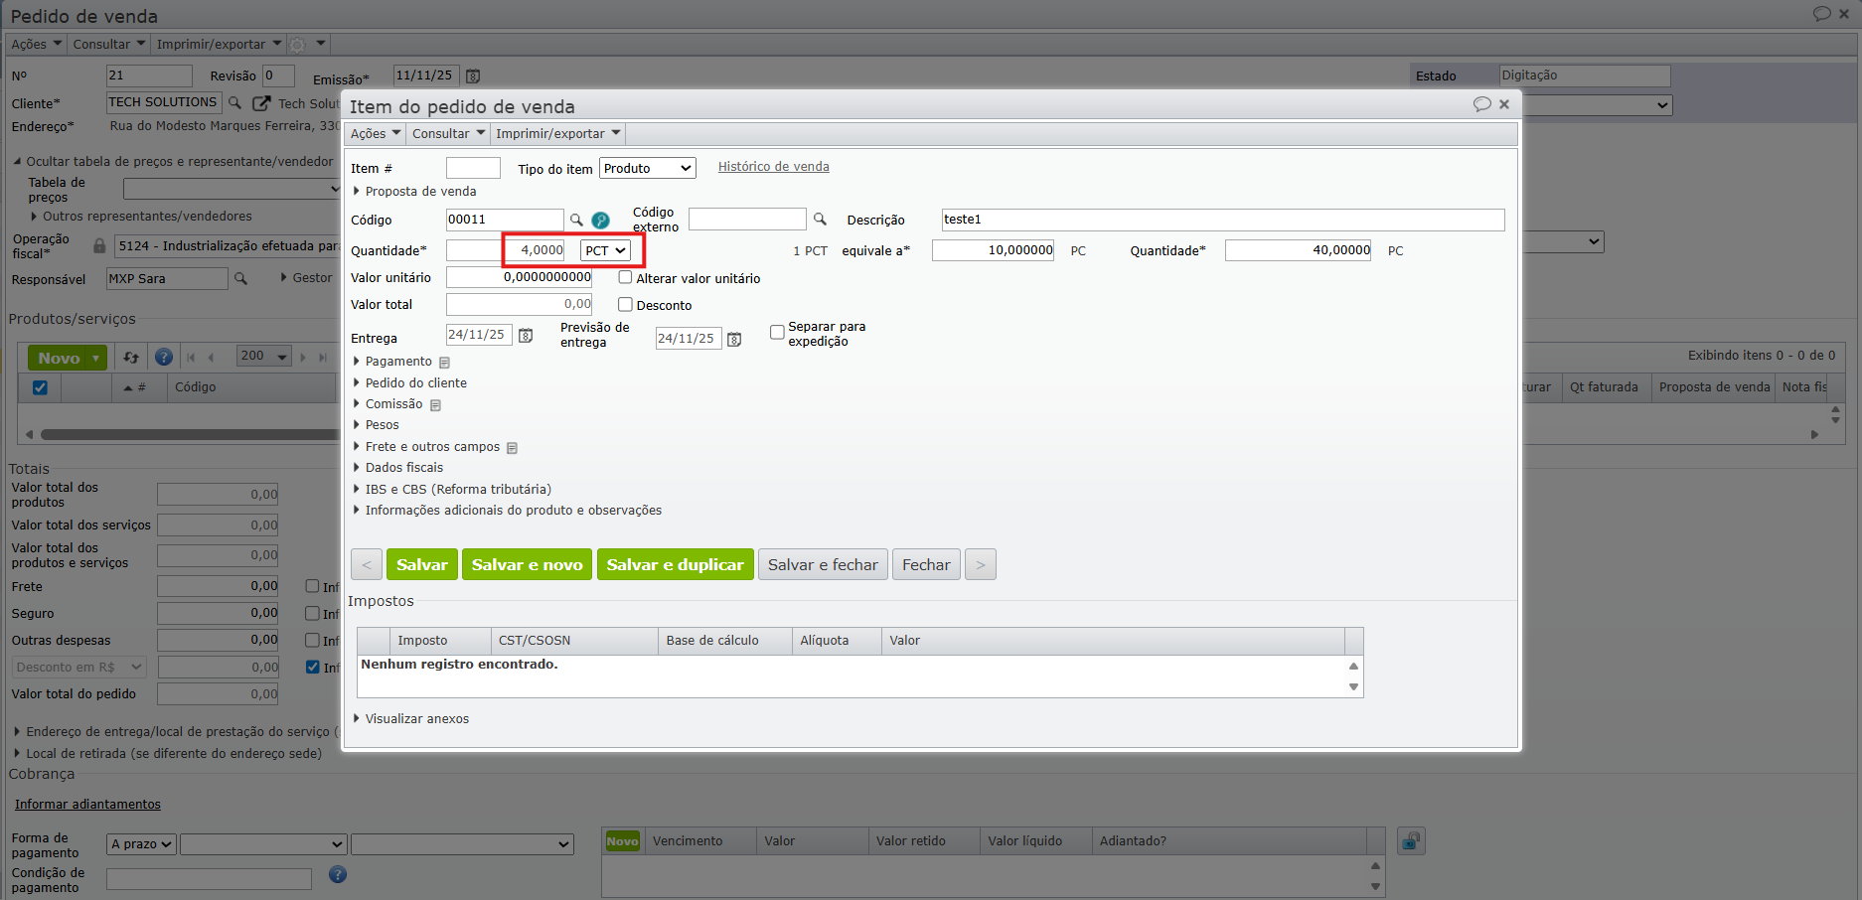This screenshot has height=900, width=1862.
Task: Focus the Descrição field containing teste1
Action: (1223, 220)
